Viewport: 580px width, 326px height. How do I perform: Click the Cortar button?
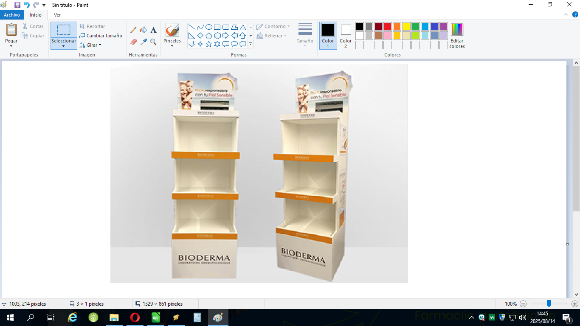click(x=33, y=26)
